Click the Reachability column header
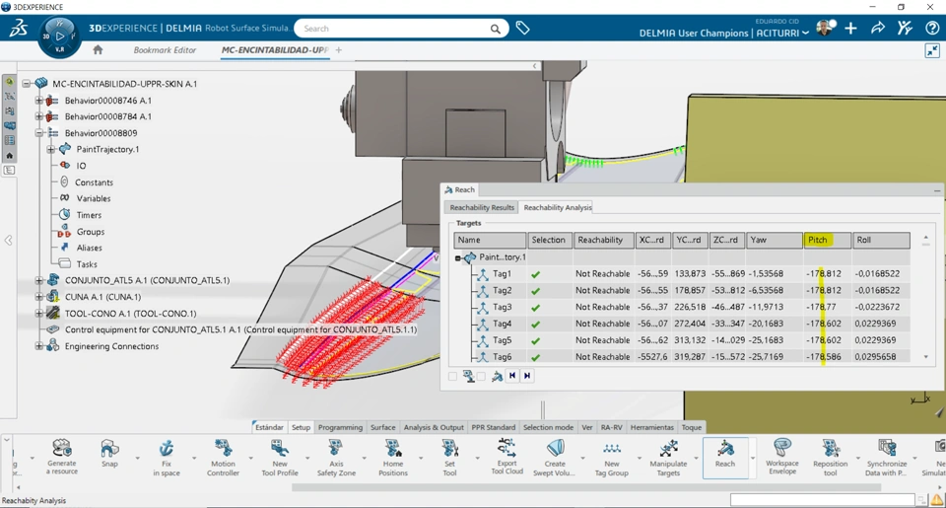This screenshot has height=508, width=946. click(603, 240)
